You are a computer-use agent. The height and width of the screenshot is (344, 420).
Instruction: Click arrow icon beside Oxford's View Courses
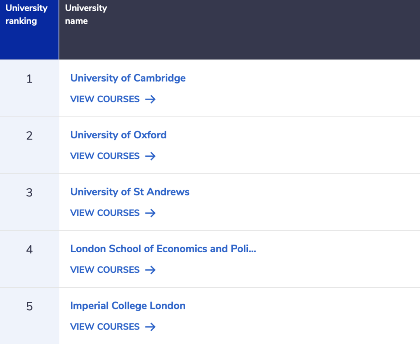(150, 156)
